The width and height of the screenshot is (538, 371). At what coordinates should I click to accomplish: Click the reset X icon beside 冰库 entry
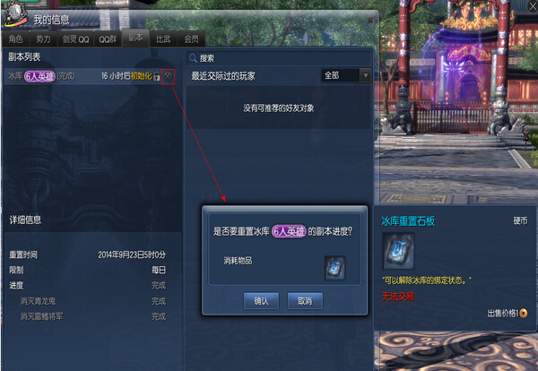[168, 76]
